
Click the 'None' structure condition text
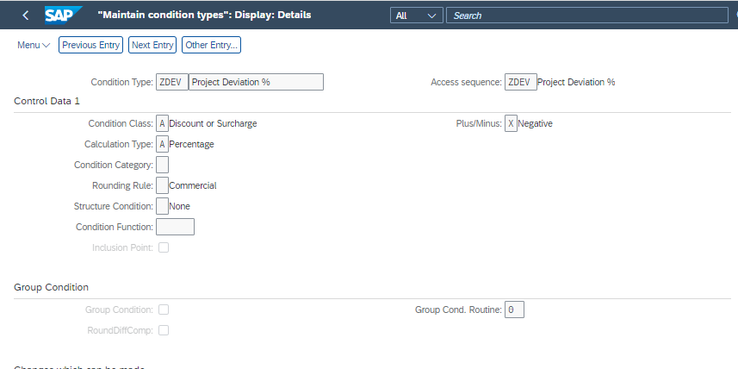pyautogui.click(x=180, y=206)
